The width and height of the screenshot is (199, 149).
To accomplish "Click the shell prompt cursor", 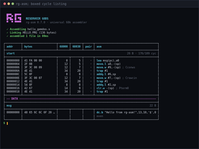I will [7, 123].
